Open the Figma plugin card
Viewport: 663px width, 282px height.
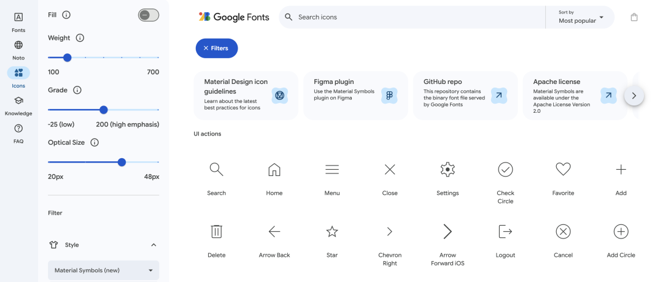click(355, 96)
